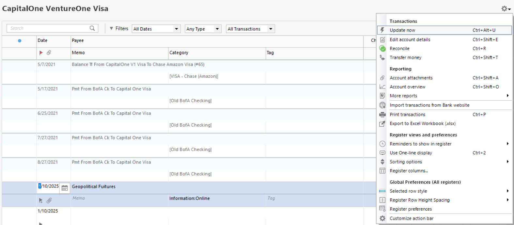
Task: Choose Transfer money from the menu
Action: tap(444, 58)
